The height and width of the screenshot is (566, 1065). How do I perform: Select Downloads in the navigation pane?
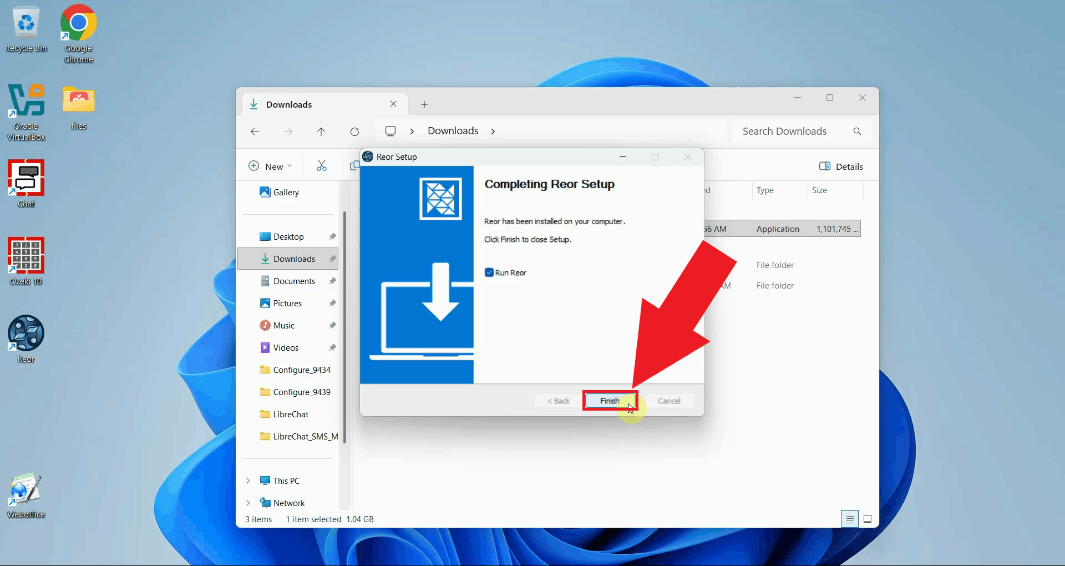(288, 259)
